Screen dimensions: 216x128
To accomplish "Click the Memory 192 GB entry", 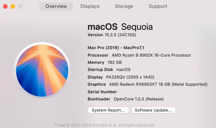I will [104, 62].
